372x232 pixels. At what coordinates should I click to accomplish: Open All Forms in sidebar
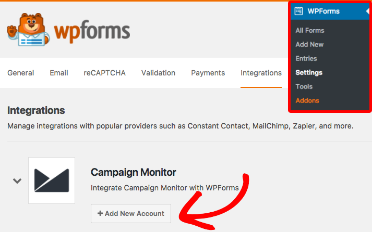pyautogui.click(x=310, y=31)
